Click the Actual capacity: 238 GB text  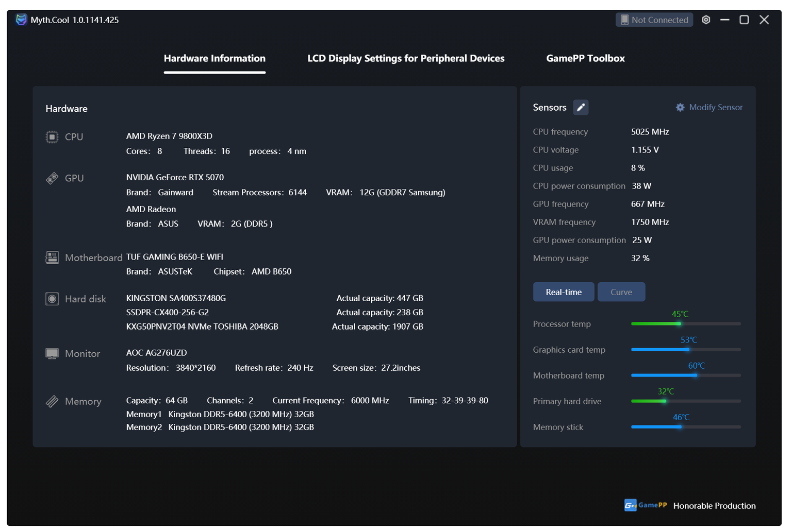(x=380, y=312)
